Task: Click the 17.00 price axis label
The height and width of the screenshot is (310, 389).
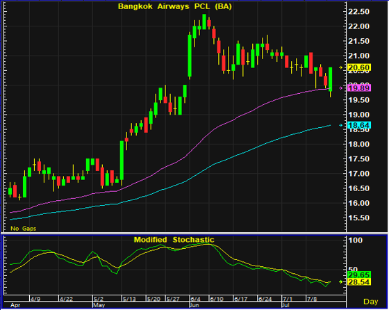Action: (x=358, y=174)
